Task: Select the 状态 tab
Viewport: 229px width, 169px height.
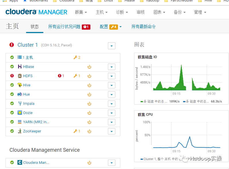Action: click(x=35, y=26)
